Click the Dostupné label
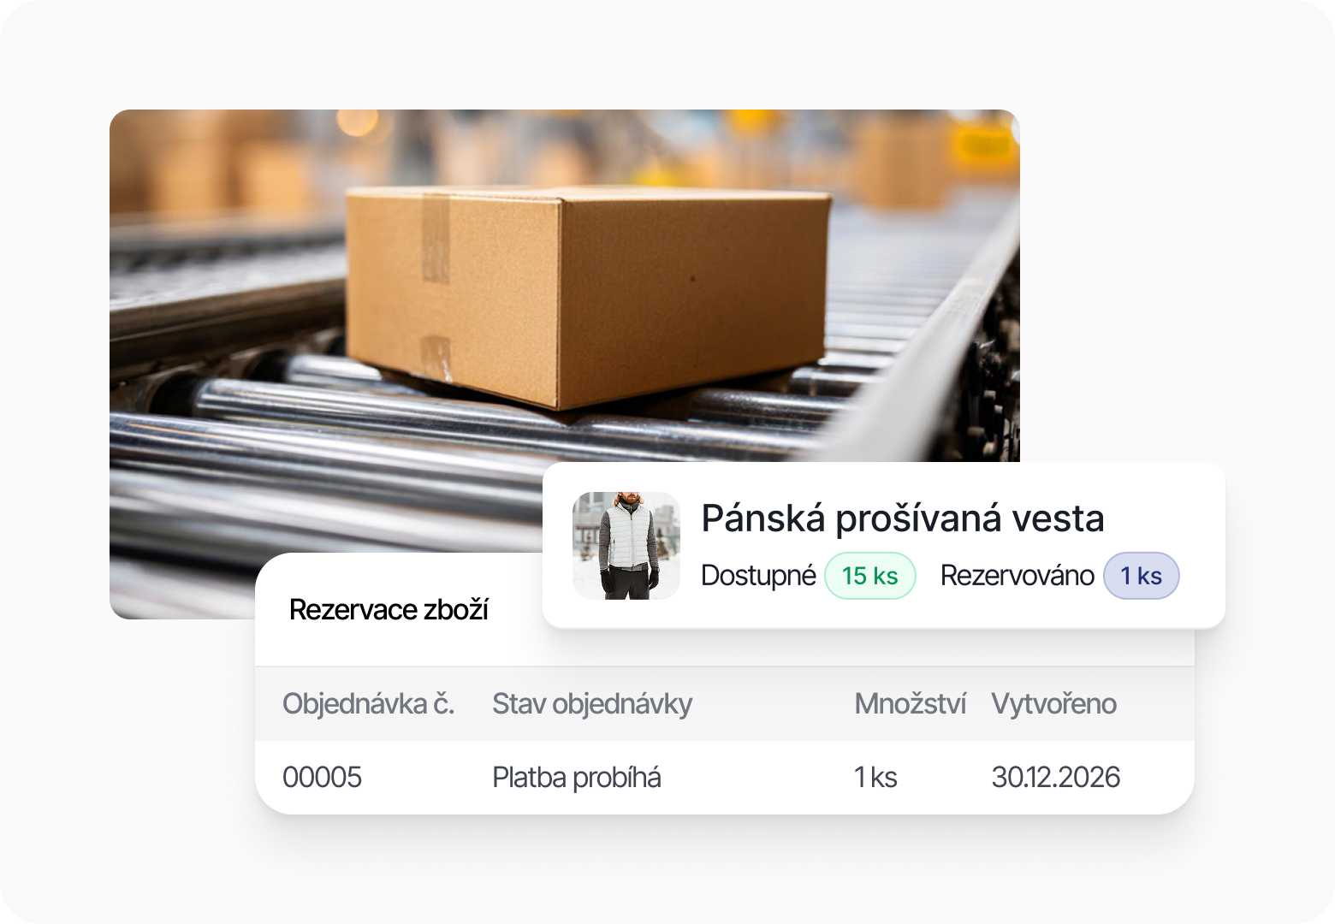The width and height of the screenshot is (1335, 924). (x=758, y=576)
